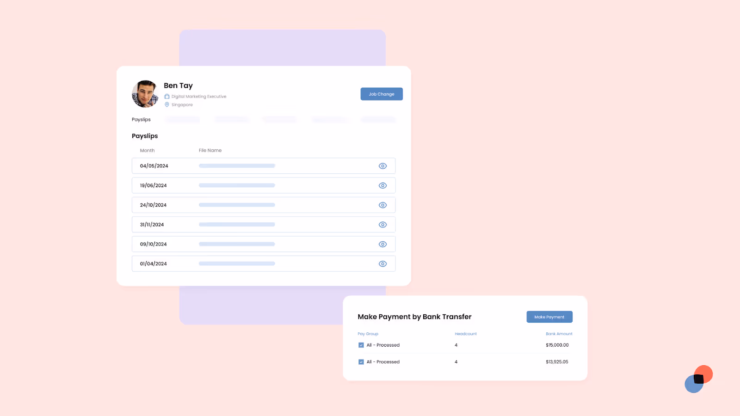View the 31/11/2024 payslip eye icon
The height and width of the screenshot is (416, 740).
[382, 225]
